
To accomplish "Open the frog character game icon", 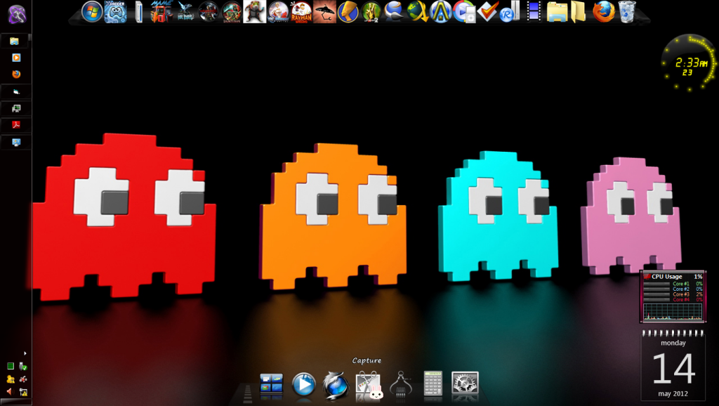I will point(254,11).
